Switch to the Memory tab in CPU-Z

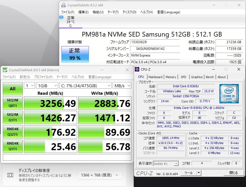point(171,77)
